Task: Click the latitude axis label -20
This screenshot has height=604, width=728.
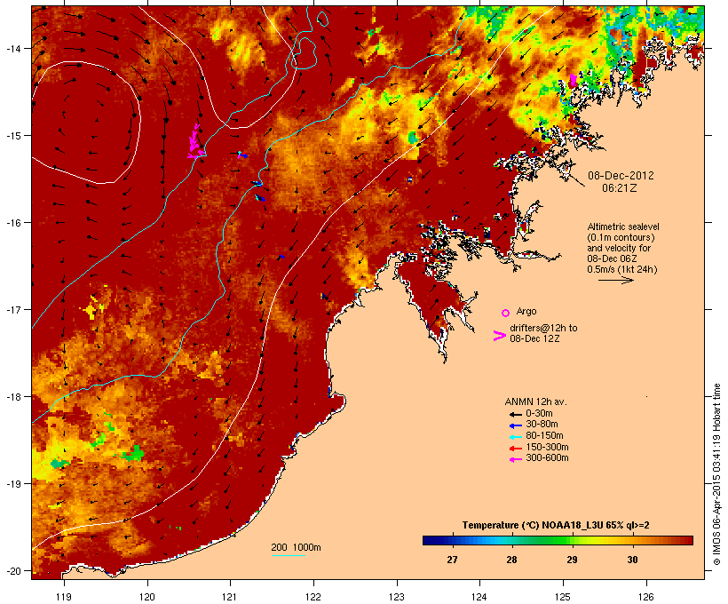Action: coord(12,571)
